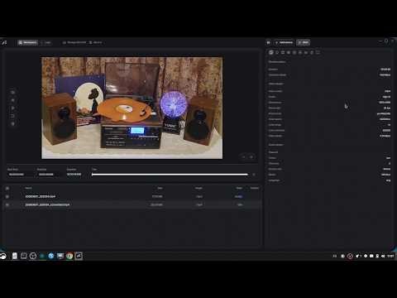Select the first highlighted round icon in the details icon row
The image size is (397, 298).
pos(271,52)
